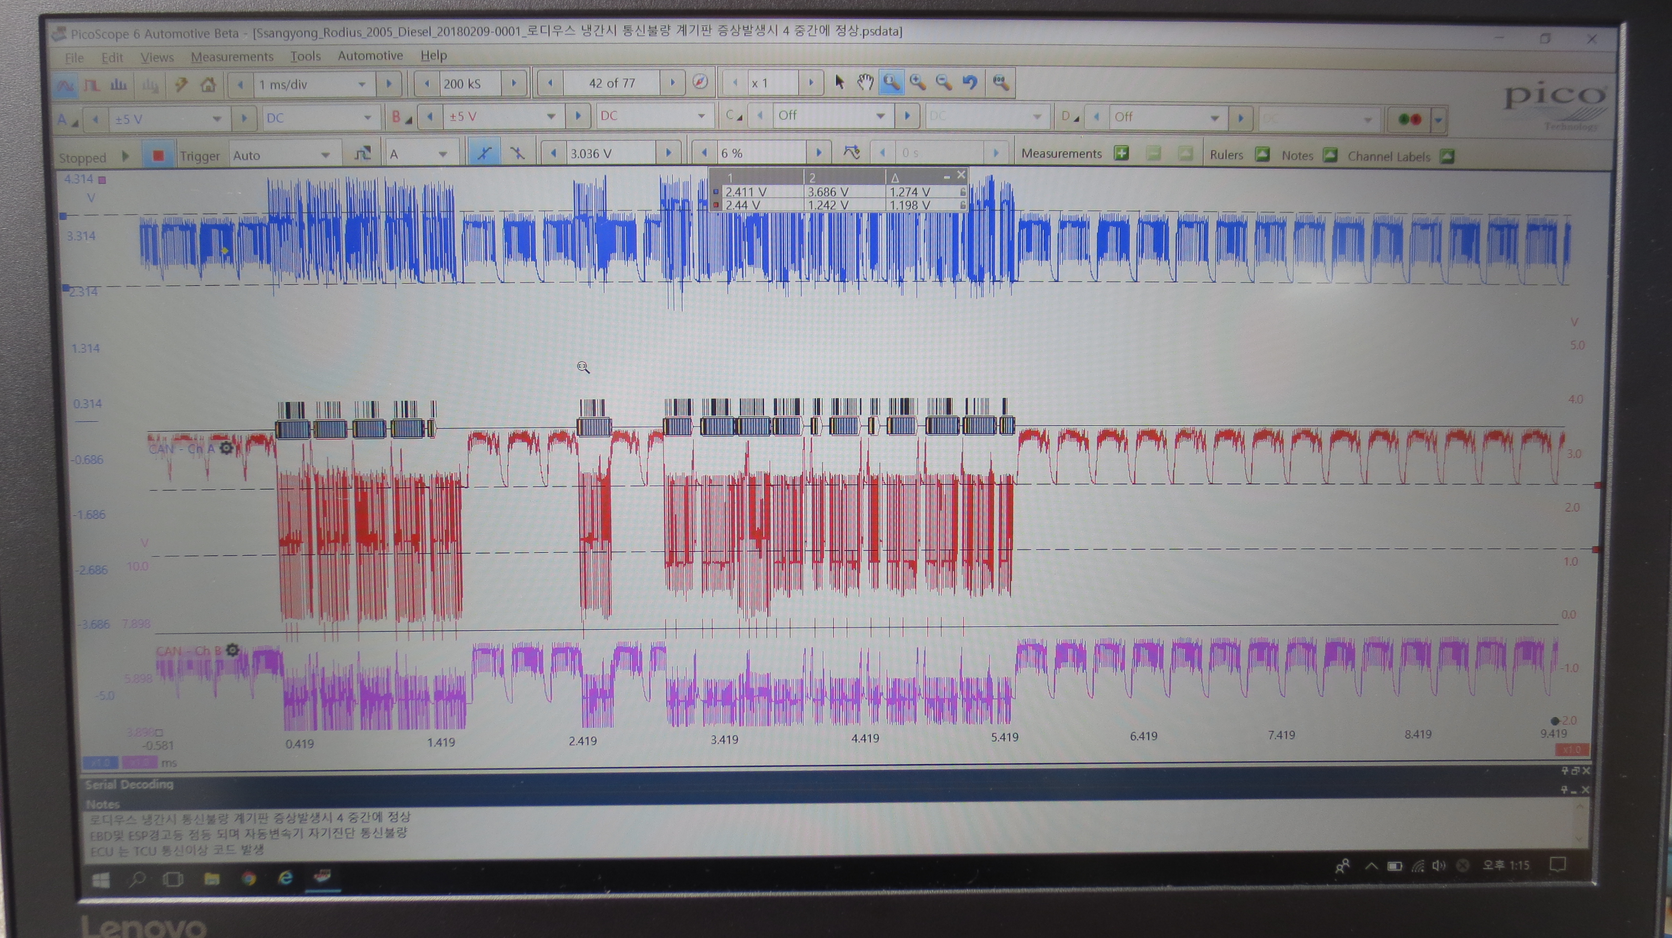Open timebase 1 ms/div dropdown

[362, 84]
